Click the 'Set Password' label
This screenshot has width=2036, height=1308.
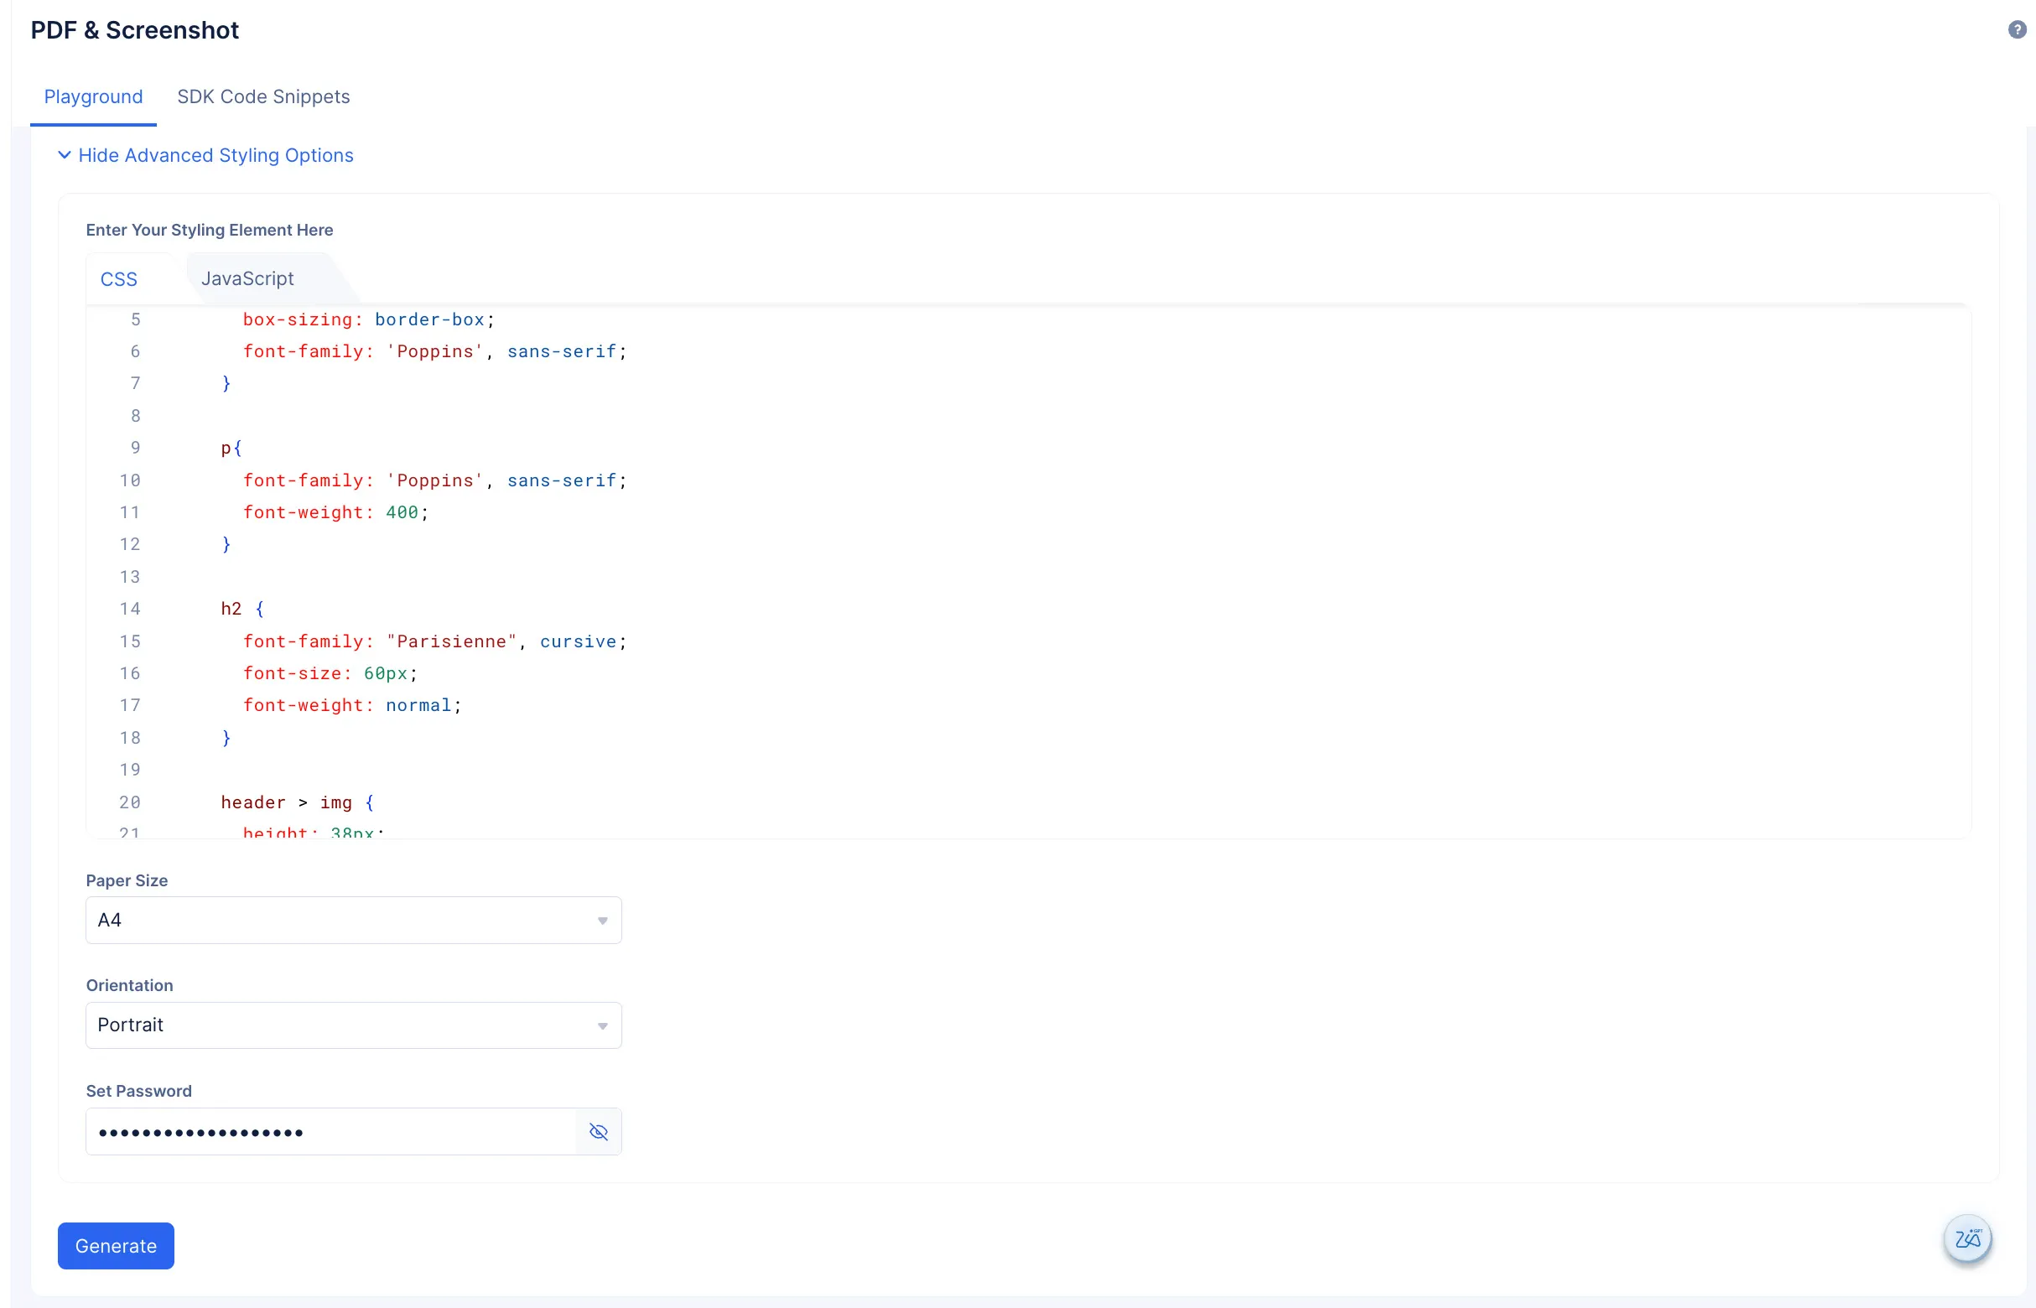[x=139, y=1091]
